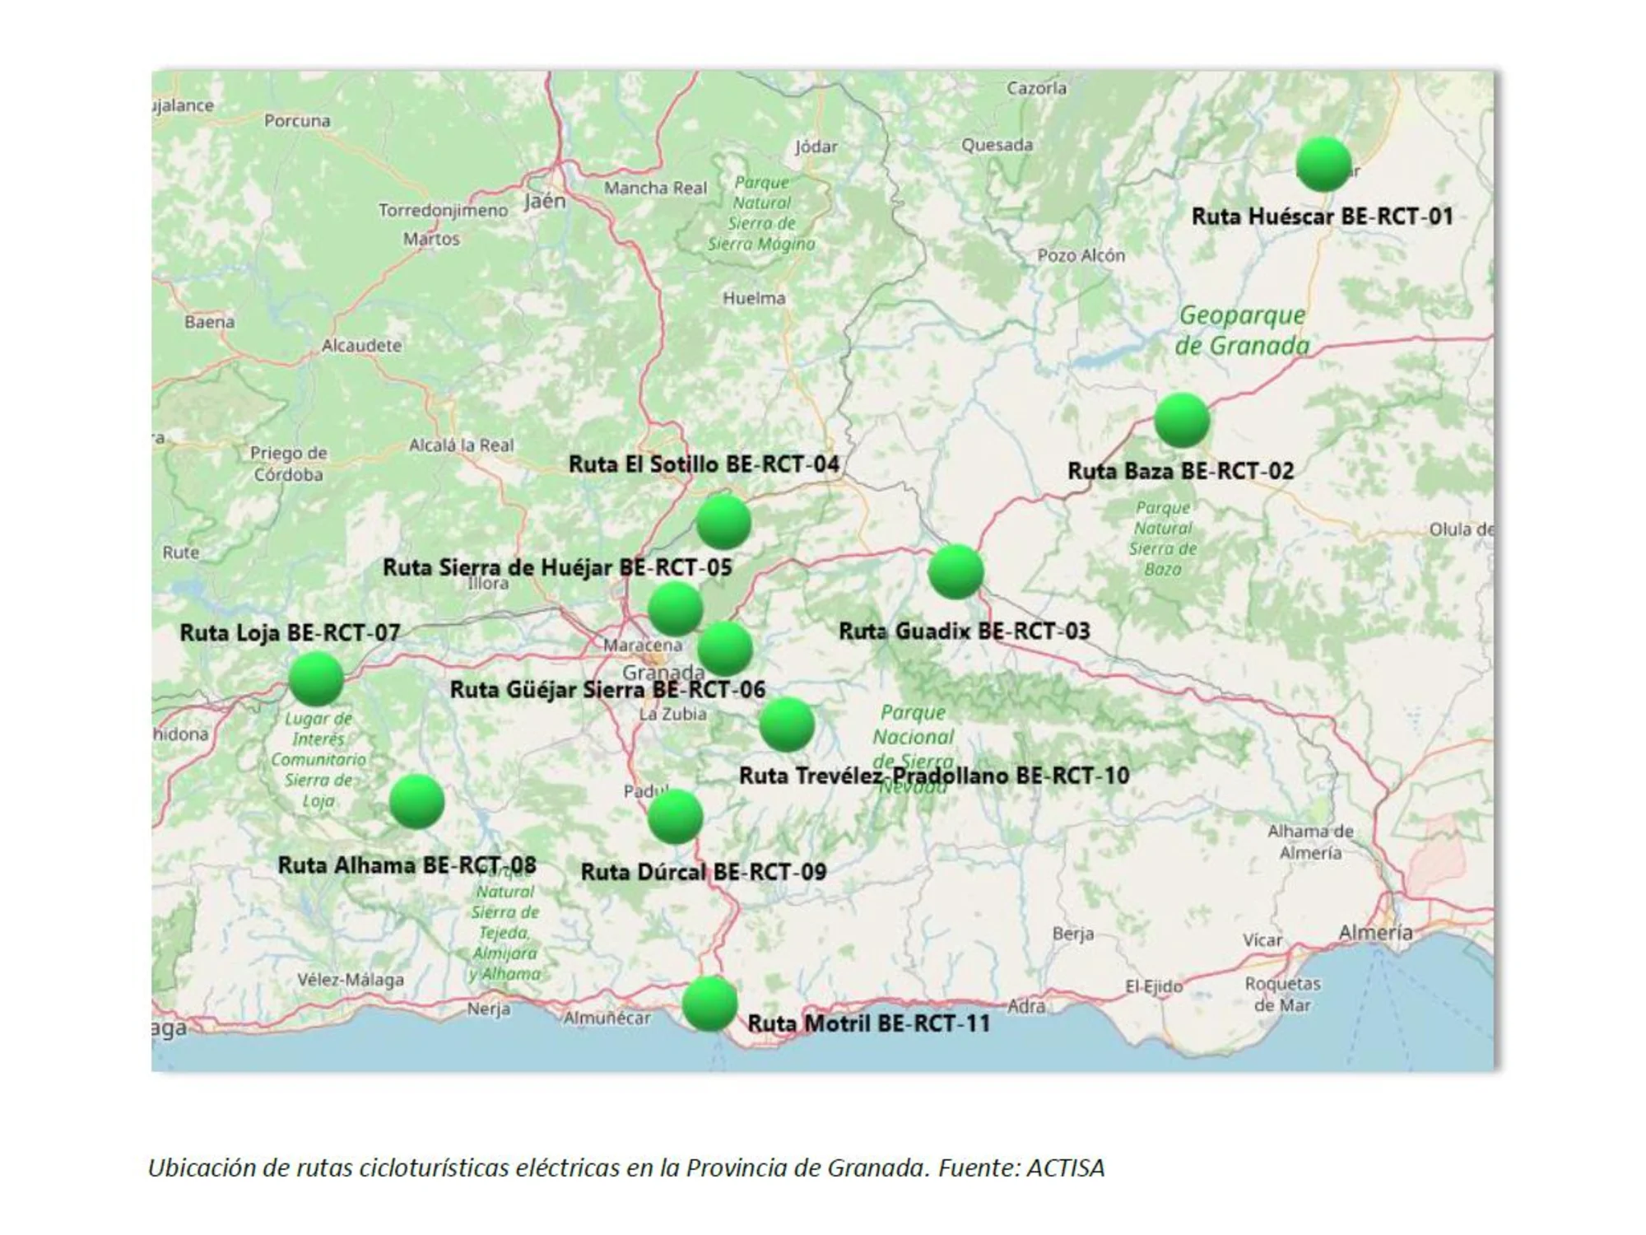Select the El Sotillo route marker
1646x1235 pixels.
coord(723,522)
